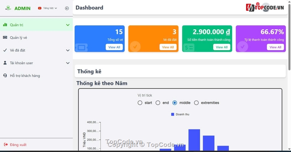This screenshot has width=291, height=152.
Task: Expand the Tài khoản user submenu chevron
Action: point(68,63)
